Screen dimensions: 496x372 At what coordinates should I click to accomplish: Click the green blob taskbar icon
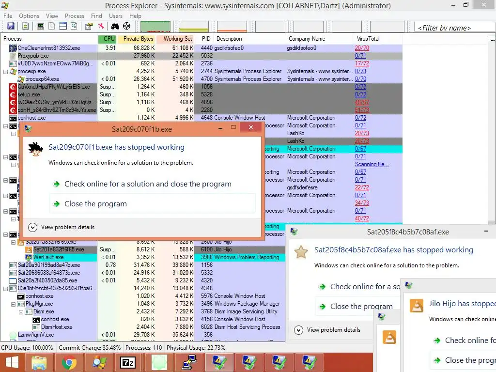(x=159, y=362)
